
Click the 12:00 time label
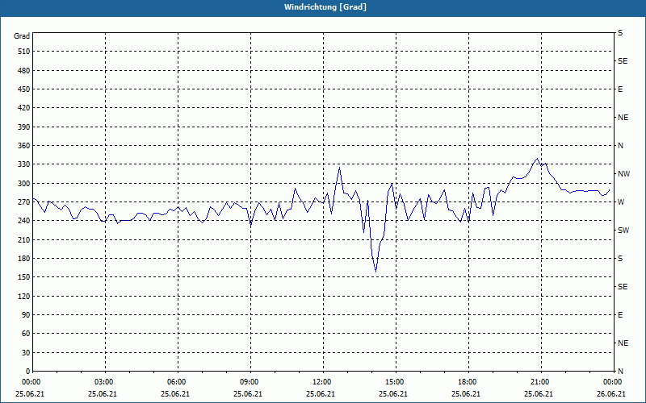tap(321, 382)
